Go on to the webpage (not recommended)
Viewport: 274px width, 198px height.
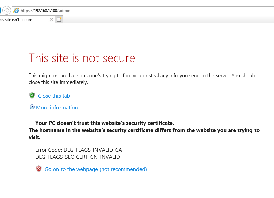coord(95,169)
